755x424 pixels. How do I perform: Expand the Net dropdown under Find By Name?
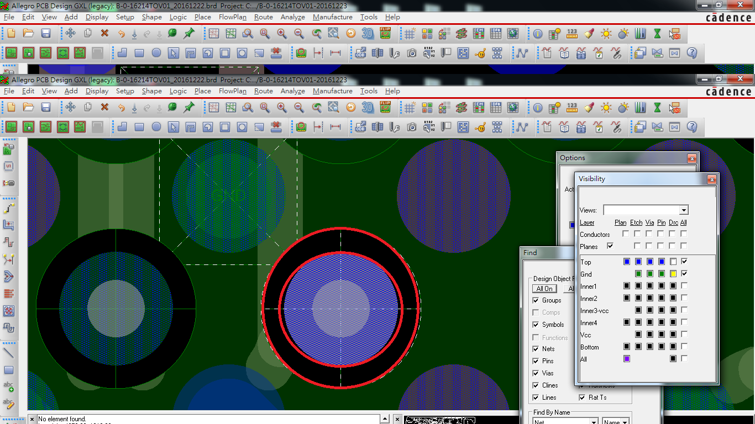click(x=594, y=422)
